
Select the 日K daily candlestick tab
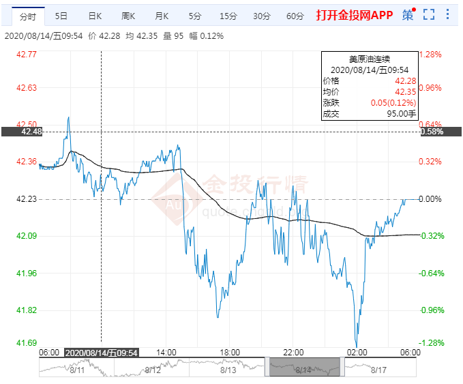(x=95, y=16)
